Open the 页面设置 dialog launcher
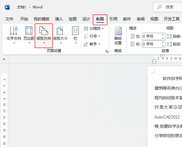The width and height of the screenshot is (182, 147). 107,51
